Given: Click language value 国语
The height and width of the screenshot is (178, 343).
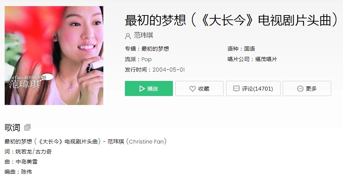Looking at the screenshot, I should point(249,49).
